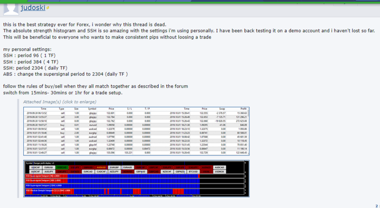Image resolution: width=380 pixels, height=208 pixels.
Task: Click the Super-signals histogram [2304] label in the chart image
Action: coord(44,186)
